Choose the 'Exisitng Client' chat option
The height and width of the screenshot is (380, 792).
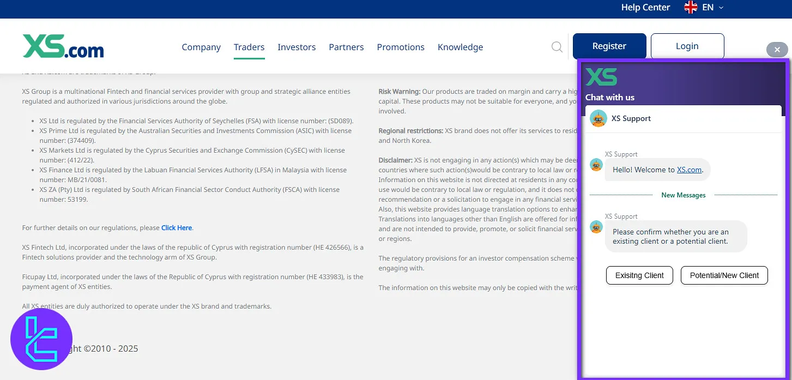(639, 275)
